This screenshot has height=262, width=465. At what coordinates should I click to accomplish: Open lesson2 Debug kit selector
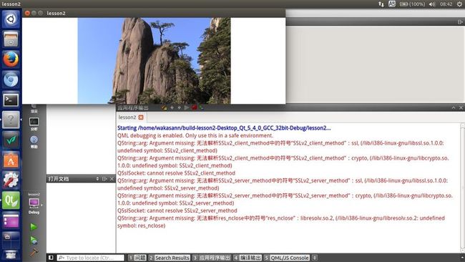(34, 203)
